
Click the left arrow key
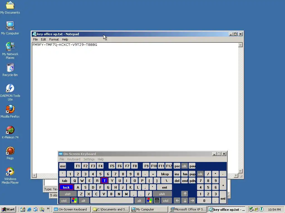[x=177, y=201]
